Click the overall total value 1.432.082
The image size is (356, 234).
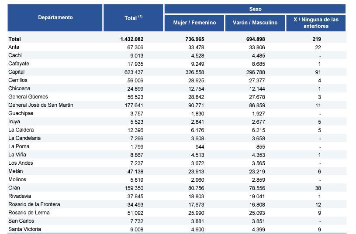point(131,39)
